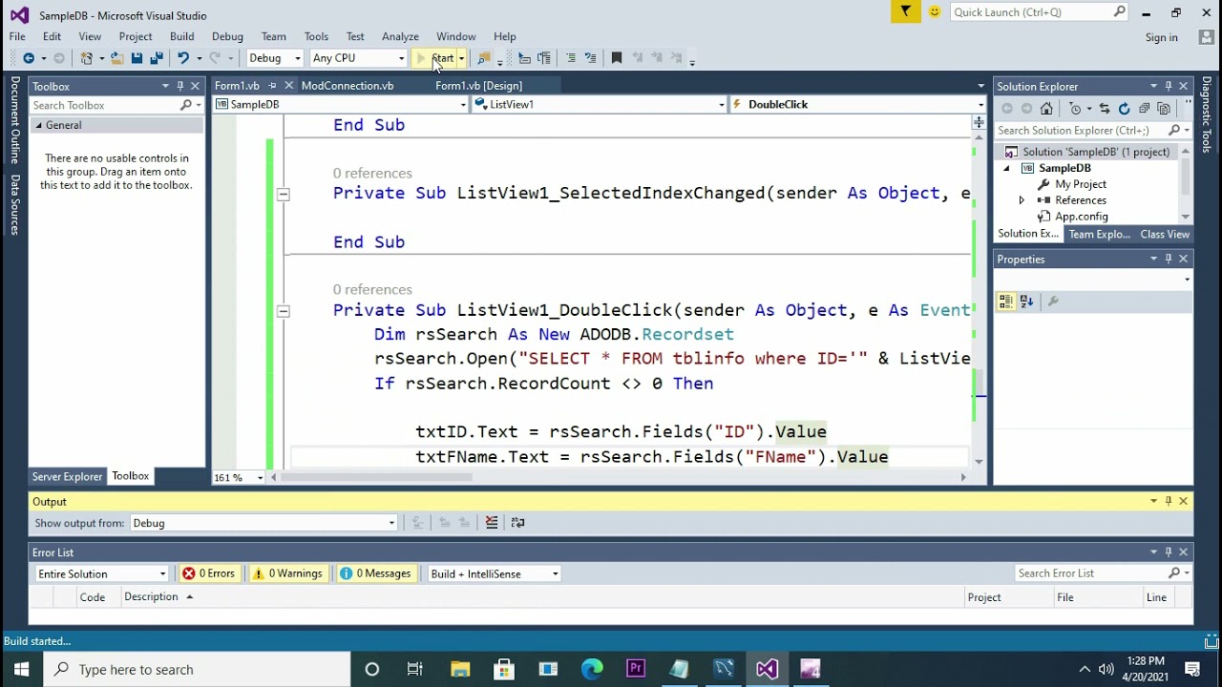Switch to the Form1.vb [Design] tab
The height and width of the screenshot is (687, 1222).
[x=478, y=86]
